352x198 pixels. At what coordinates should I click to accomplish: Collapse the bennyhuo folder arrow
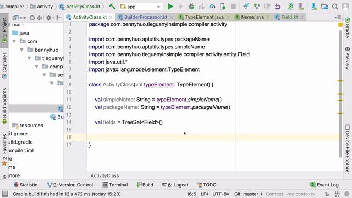coord(21,50)
